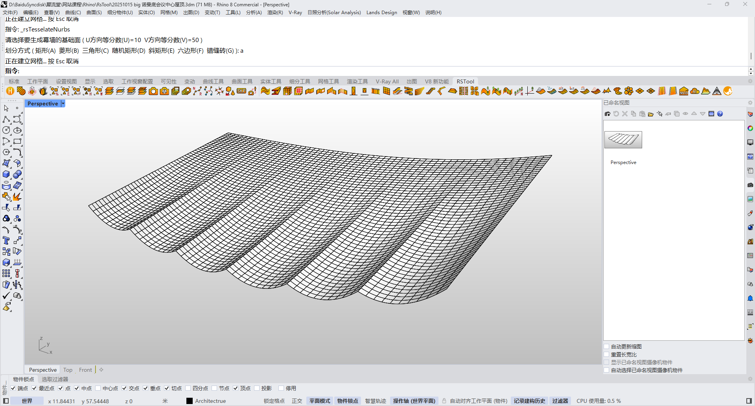This screenshot has width=755, height=406.
Task: Click the Box solid tool
Action: tap(6, 174)
